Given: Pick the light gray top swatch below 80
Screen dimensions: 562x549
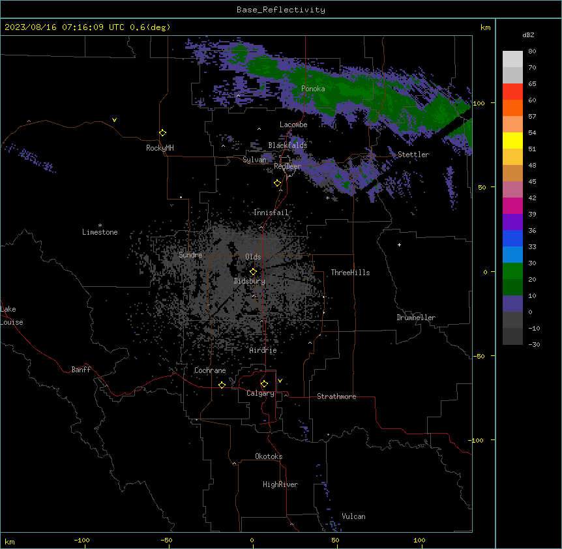Looking at the screenshot, I should coord(512,59).
